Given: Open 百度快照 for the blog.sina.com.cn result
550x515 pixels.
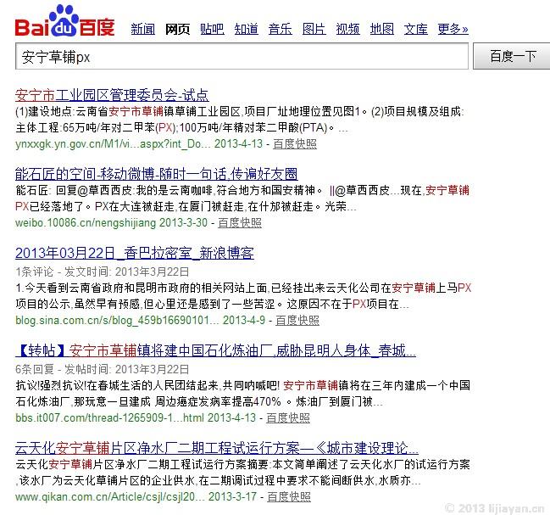Looking at the screenshot, I should tap(297, 320).
